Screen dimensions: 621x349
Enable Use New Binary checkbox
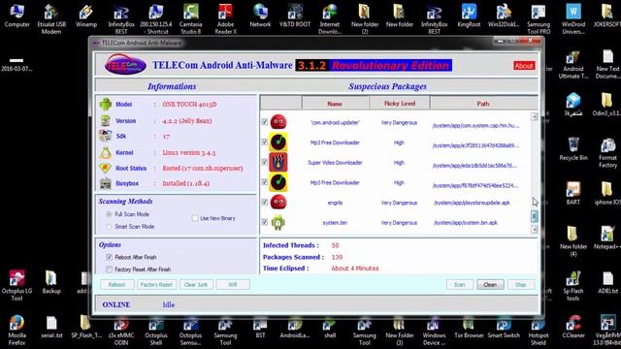[x=195, y=218]
